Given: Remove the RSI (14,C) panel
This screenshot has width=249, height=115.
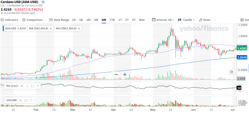Looking at the screenshot, I should pos(22,86).
